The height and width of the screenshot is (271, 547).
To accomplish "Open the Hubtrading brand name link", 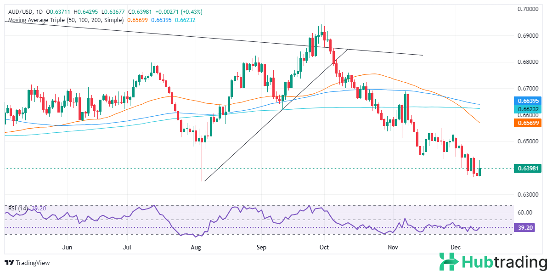I will [x=504, y=262].
